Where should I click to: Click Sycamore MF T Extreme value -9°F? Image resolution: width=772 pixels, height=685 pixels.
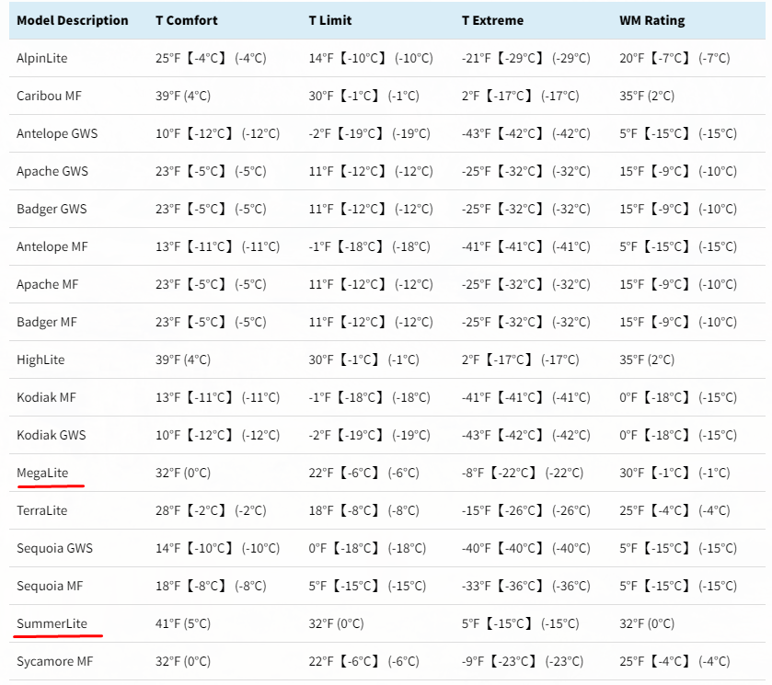[473, 661]
